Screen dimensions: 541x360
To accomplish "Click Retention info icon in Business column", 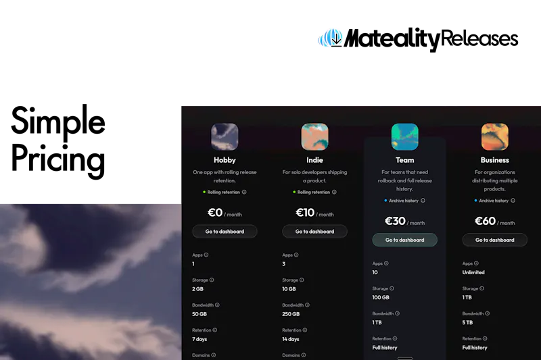I will pos(485,338).
